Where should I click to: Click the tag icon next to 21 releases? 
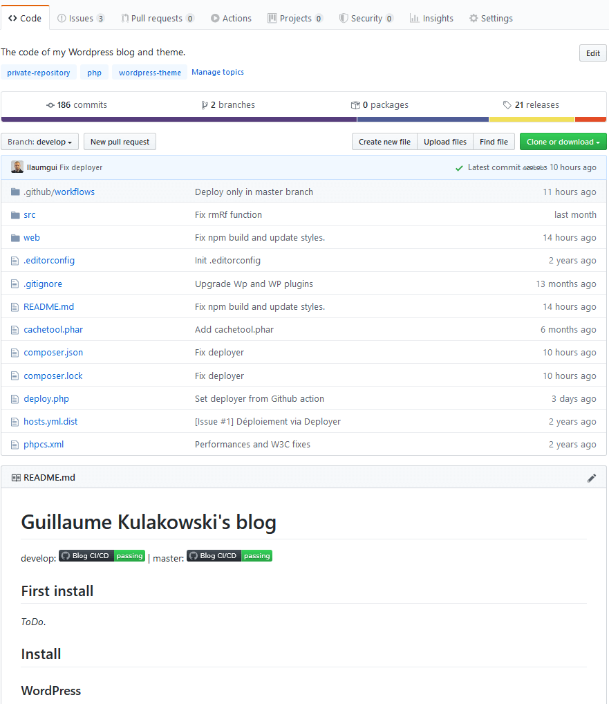tap(507, 105)
